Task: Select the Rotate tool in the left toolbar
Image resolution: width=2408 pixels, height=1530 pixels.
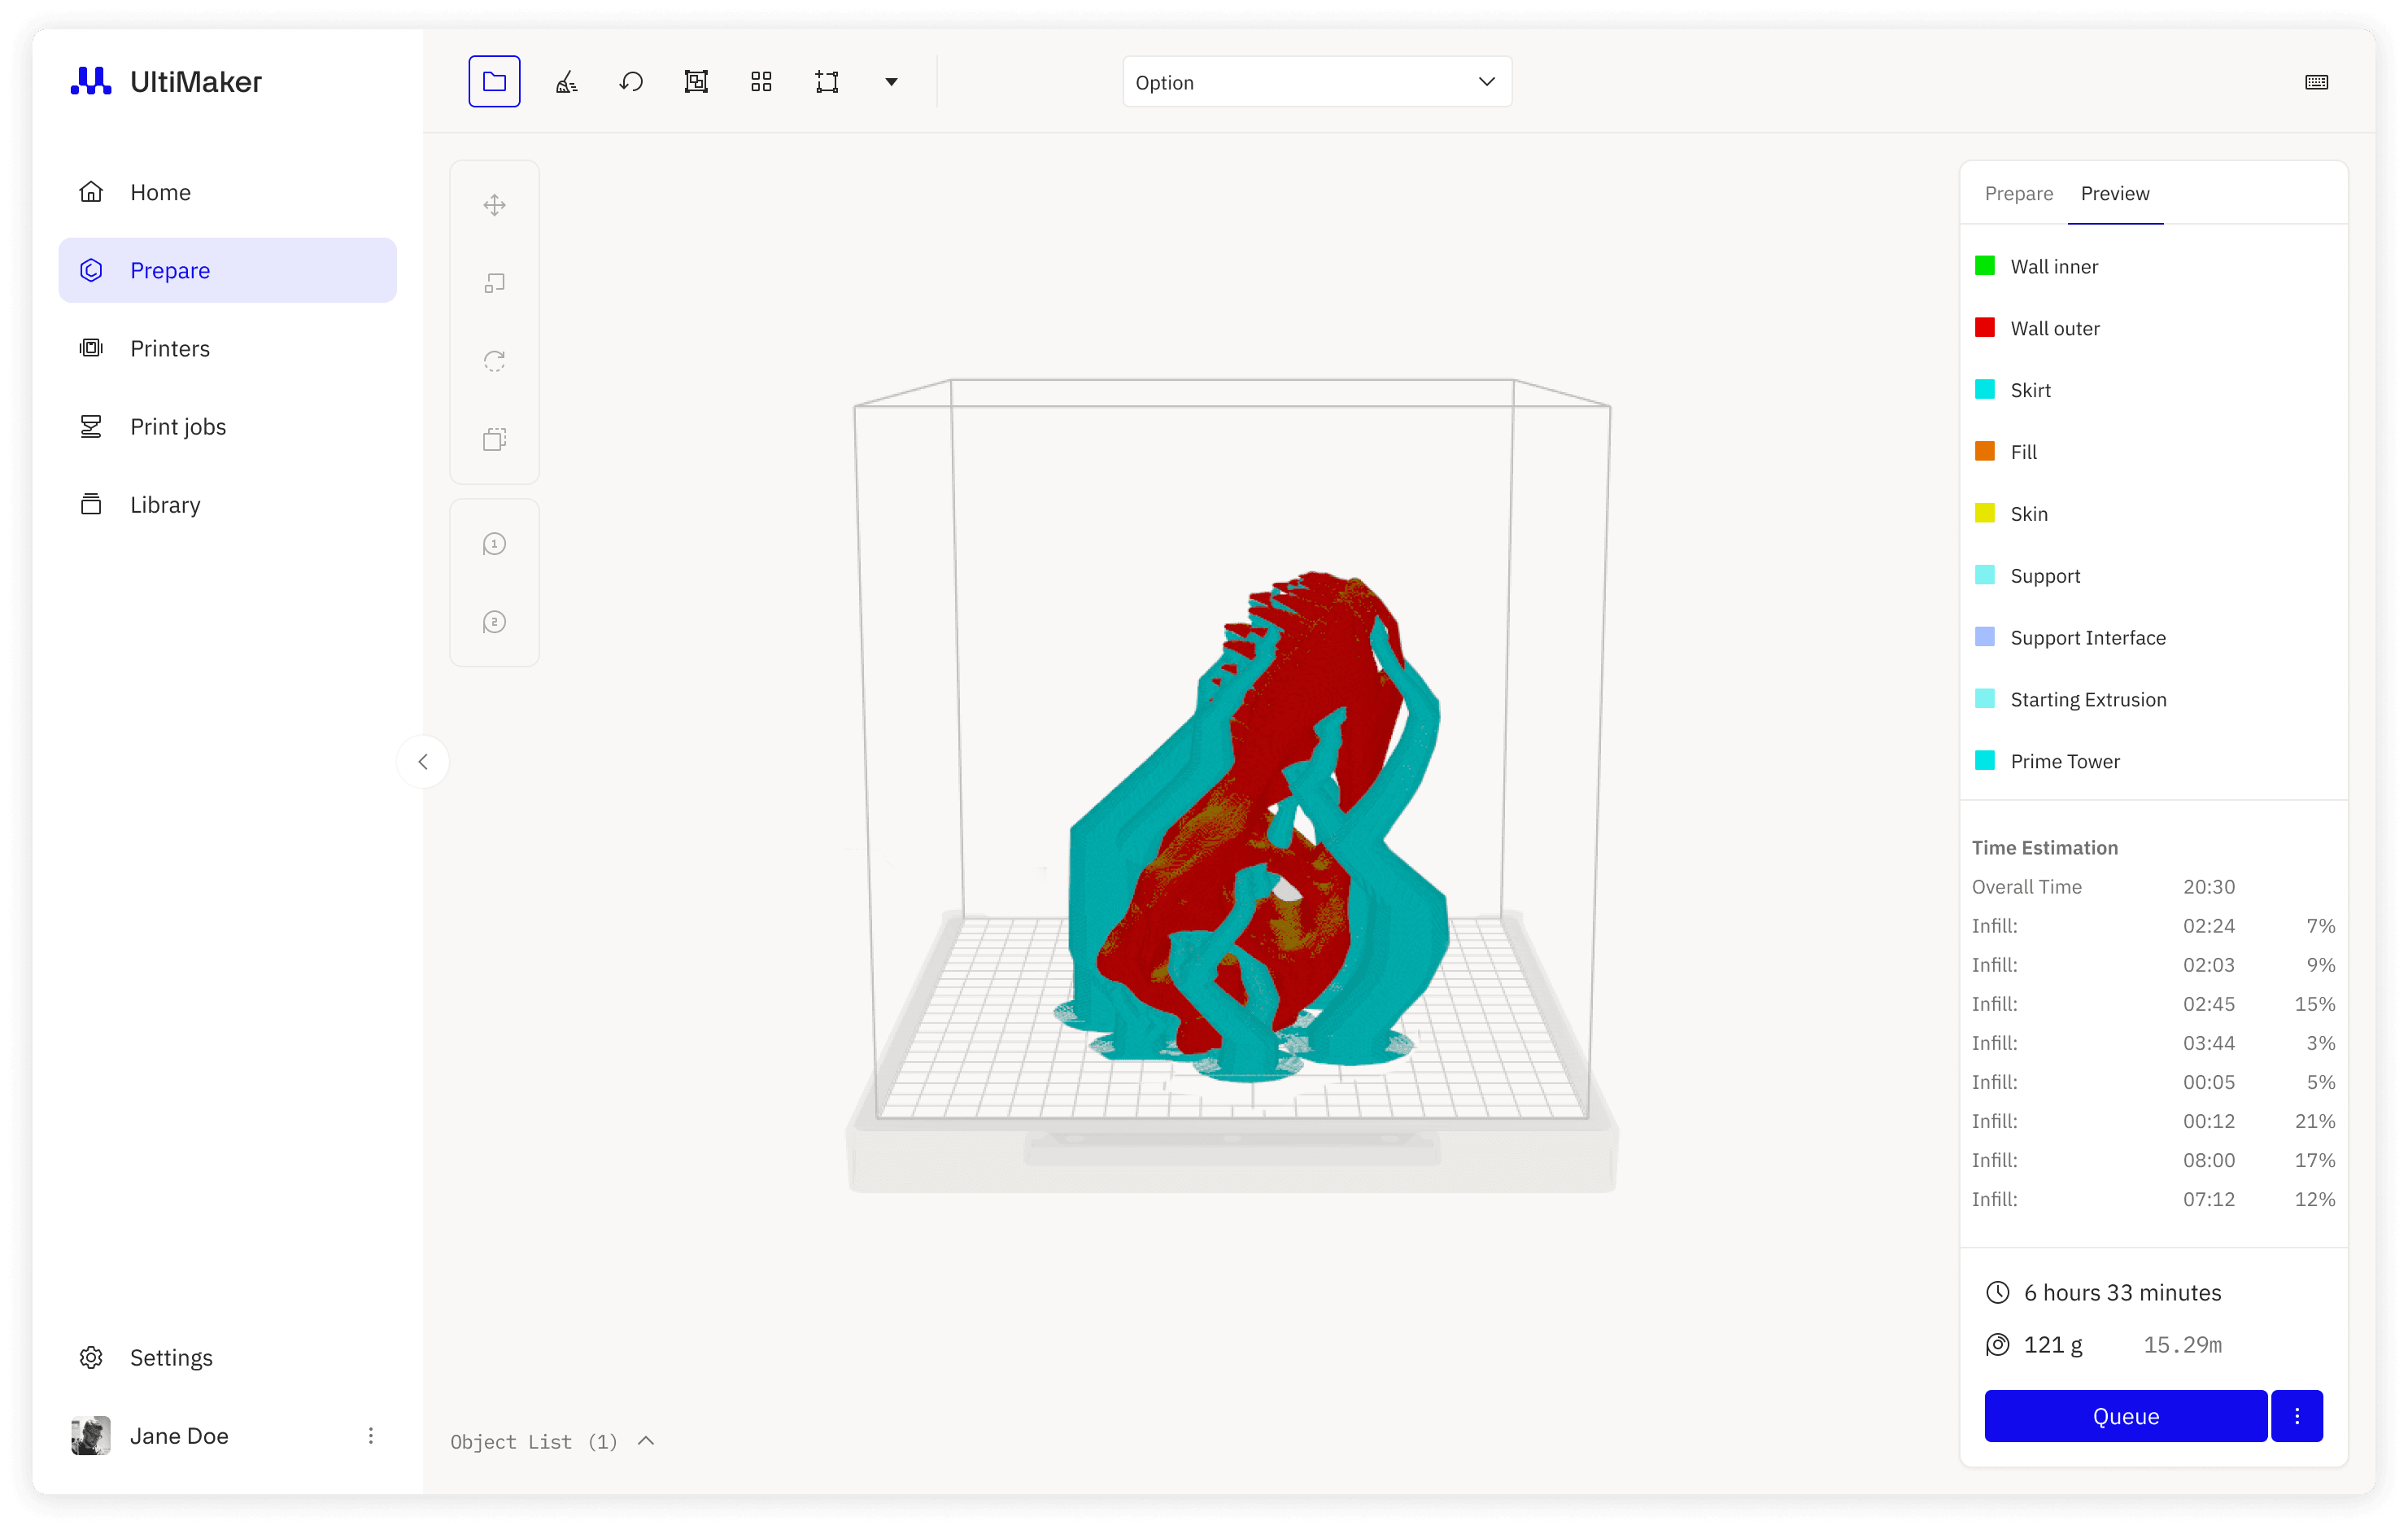Action: point(494,361)
